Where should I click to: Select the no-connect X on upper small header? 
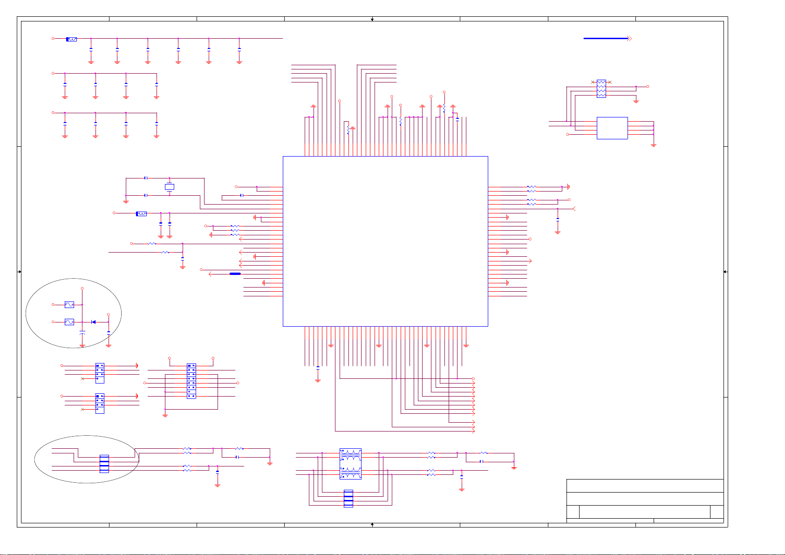tap(83, 379)
